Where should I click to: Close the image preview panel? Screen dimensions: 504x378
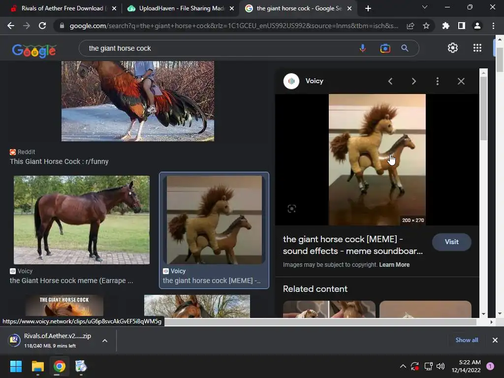coord(461,81)
